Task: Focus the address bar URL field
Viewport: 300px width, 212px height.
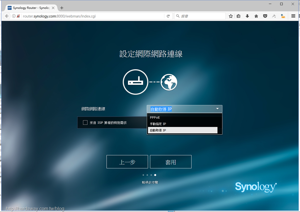Action: click(x=93, y=16)
